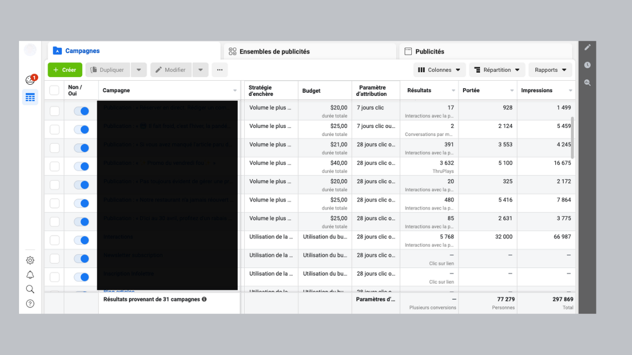Screen dimensions: 632x355
Task: Click the 77 279 Personnes total cell
Action: coord(488,303)
